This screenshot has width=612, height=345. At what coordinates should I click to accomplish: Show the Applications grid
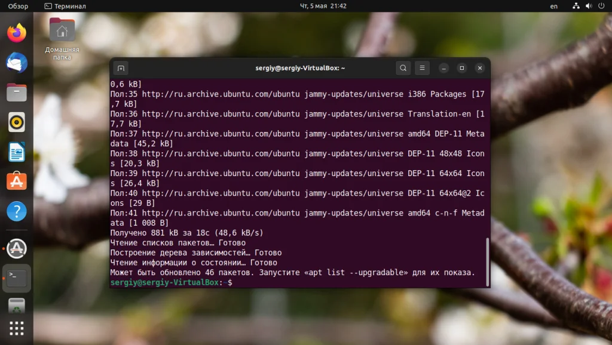tap(16, 328)
